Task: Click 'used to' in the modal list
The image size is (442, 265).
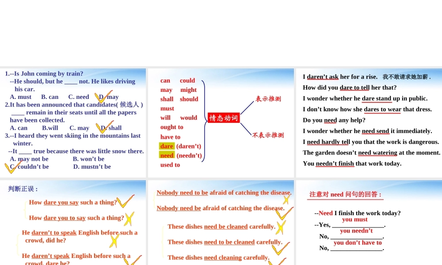Action: point(170,165)
